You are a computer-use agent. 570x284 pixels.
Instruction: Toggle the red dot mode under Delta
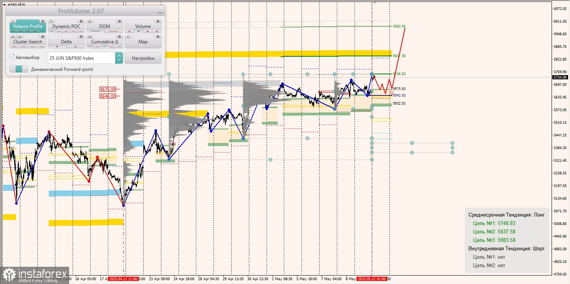75,47
